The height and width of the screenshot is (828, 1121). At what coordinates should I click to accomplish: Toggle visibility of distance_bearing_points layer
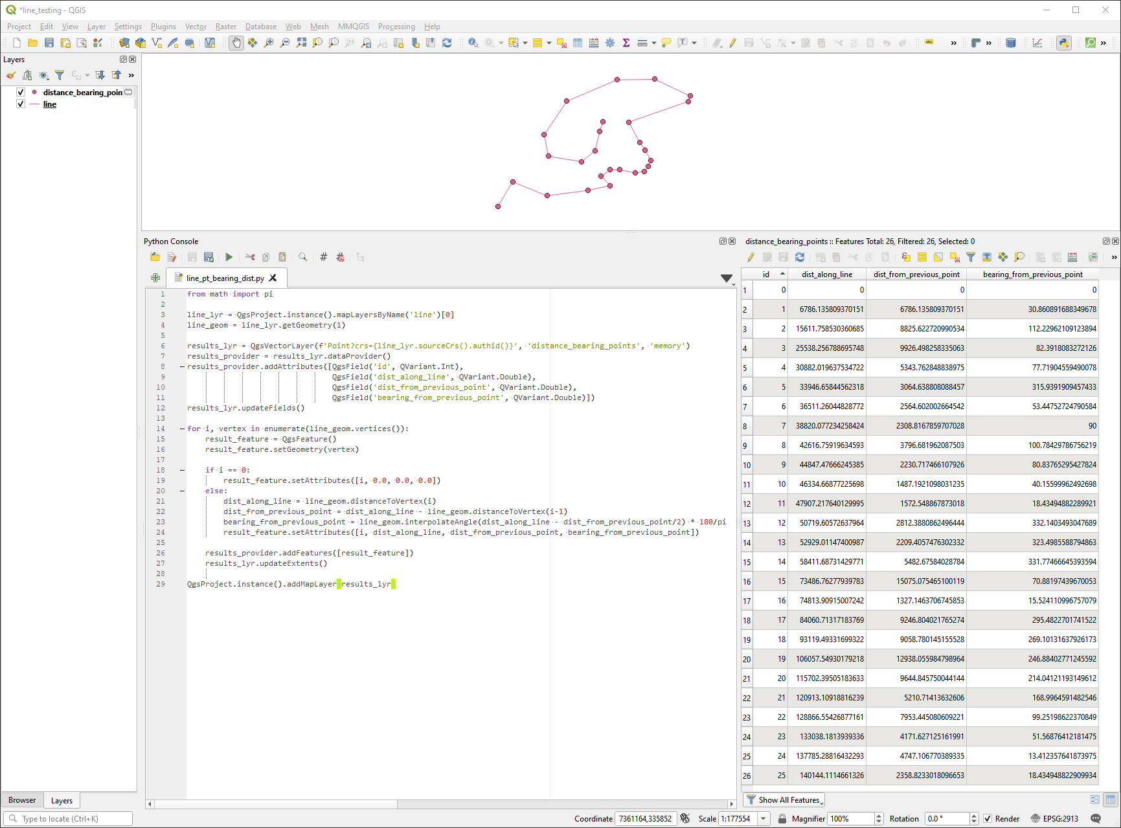point(21,92)
